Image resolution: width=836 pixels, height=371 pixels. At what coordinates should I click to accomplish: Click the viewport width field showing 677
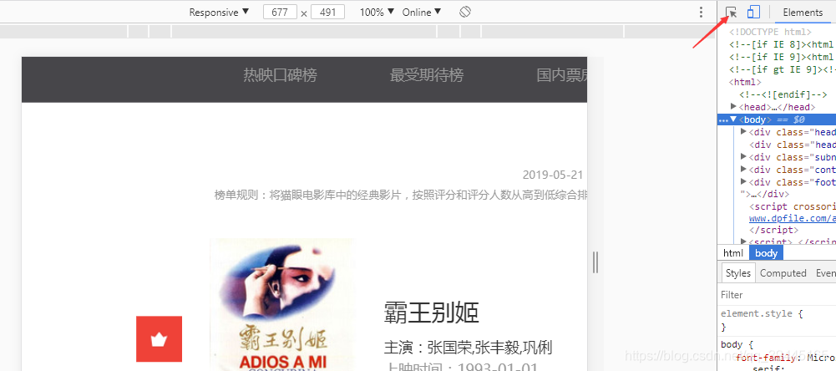click(x=280, y=12)
